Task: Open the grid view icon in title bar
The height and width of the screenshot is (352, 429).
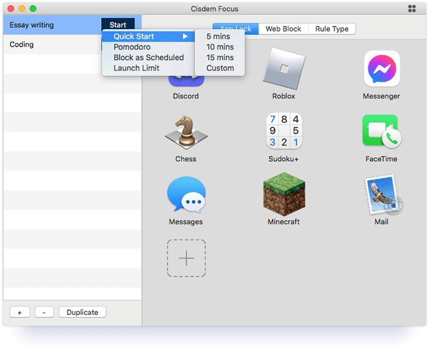Action: point(412,8)
